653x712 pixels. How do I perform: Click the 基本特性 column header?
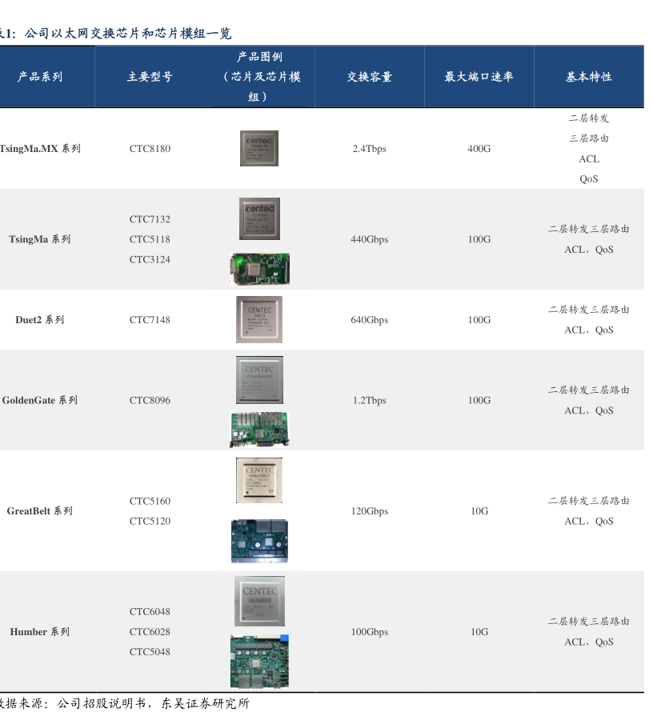(x=589, y=77)
